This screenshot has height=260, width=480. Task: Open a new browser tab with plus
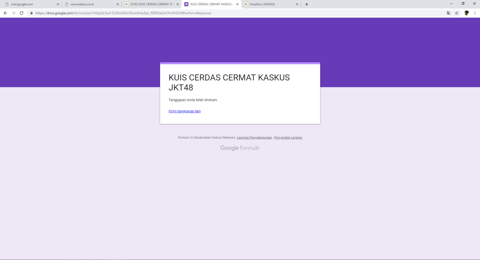coord(306,4)
